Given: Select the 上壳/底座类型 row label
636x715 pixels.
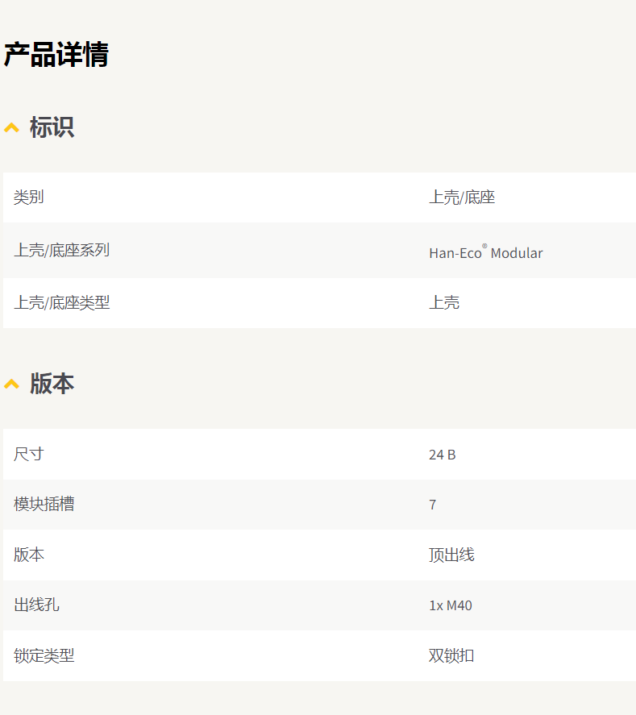Looking at the screenshot, I should 61,303.
